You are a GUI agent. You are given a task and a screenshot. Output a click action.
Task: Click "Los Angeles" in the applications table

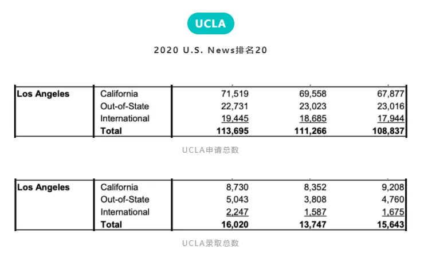pyautogui.click(x=44, y=94)
